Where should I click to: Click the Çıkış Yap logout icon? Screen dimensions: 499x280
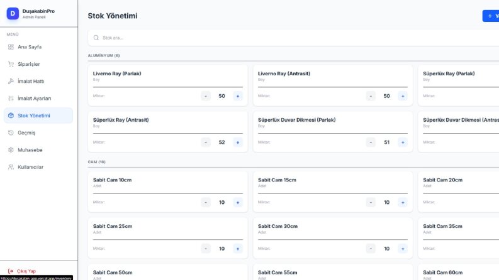tap(11, 271)
